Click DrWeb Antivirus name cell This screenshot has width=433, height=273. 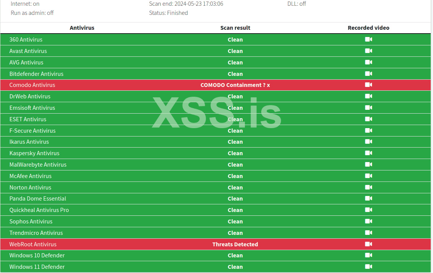(30, 96)
